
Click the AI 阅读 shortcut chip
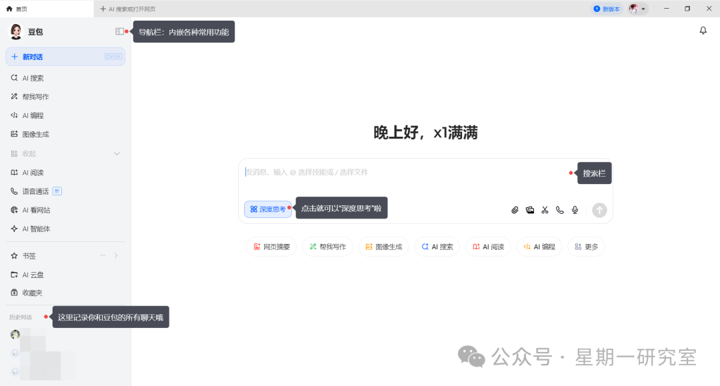(488, 247)
